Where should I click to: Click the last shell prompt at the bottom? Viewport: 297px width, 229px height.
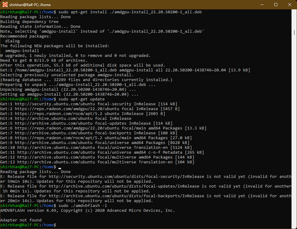click(28, 225)
